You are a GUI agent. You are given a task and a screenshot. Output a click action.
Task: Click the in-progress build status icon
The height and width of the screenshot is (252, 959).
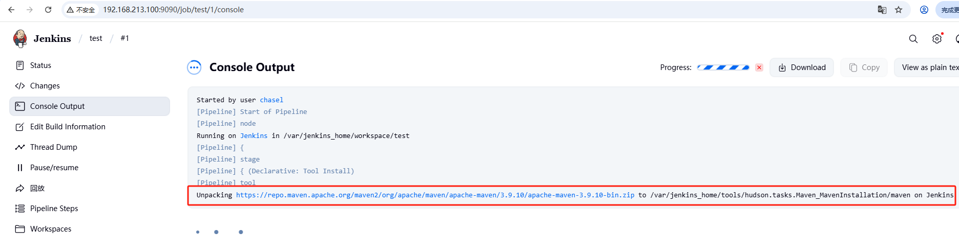pos(194,67)
